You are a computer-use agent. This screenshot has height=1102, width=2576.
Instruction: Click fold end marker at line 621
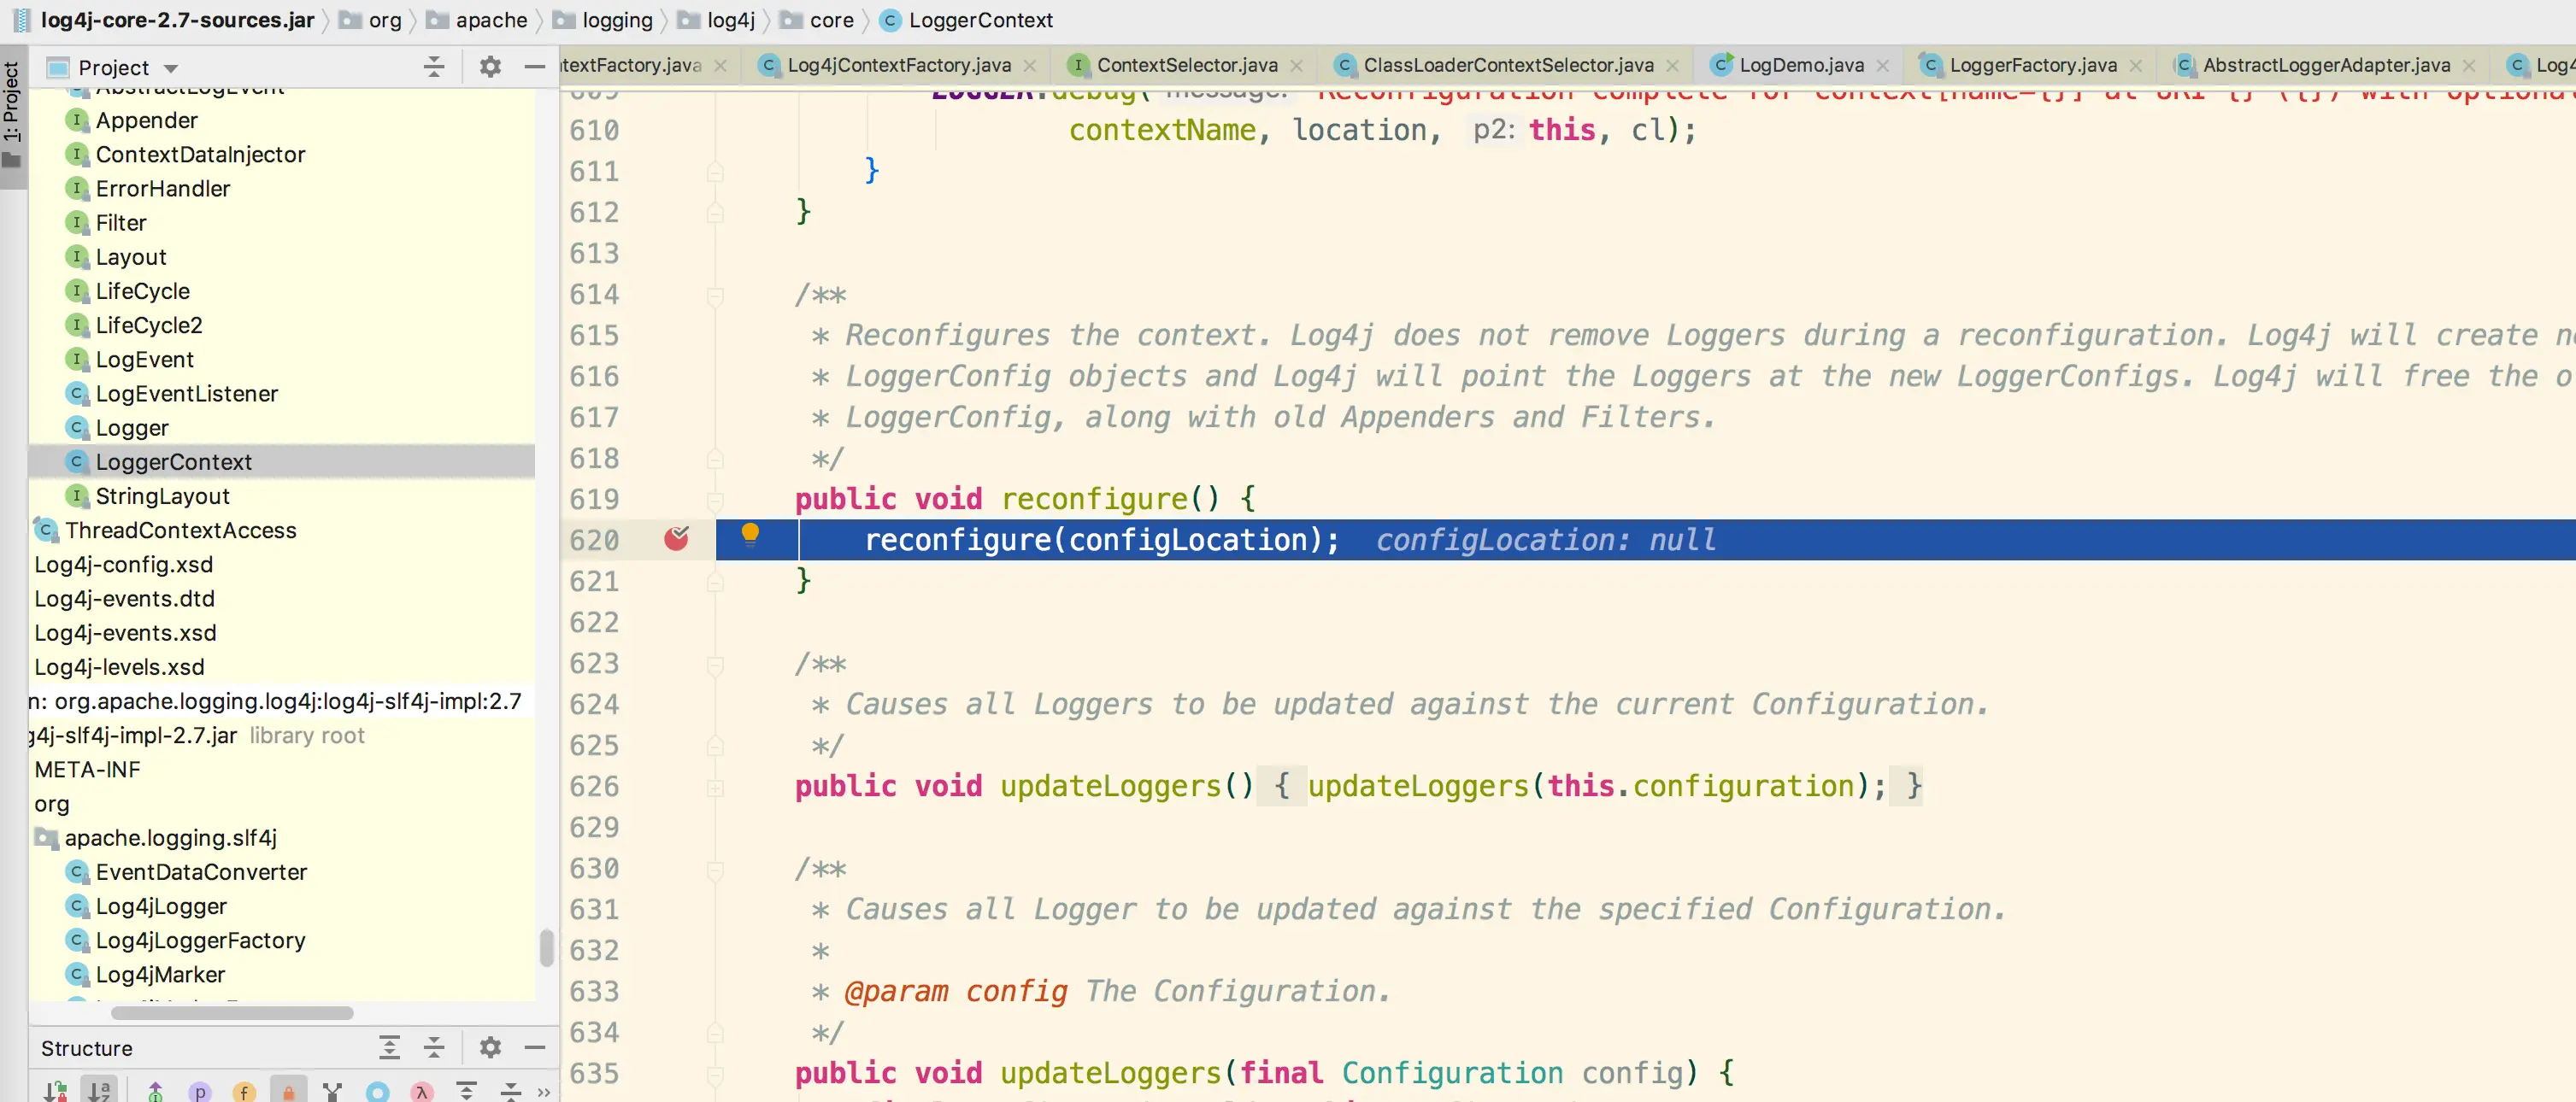point(715,582)
